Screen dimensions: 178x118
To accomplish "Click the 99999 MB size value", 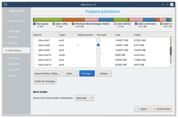I will click(x=121, y=60).
